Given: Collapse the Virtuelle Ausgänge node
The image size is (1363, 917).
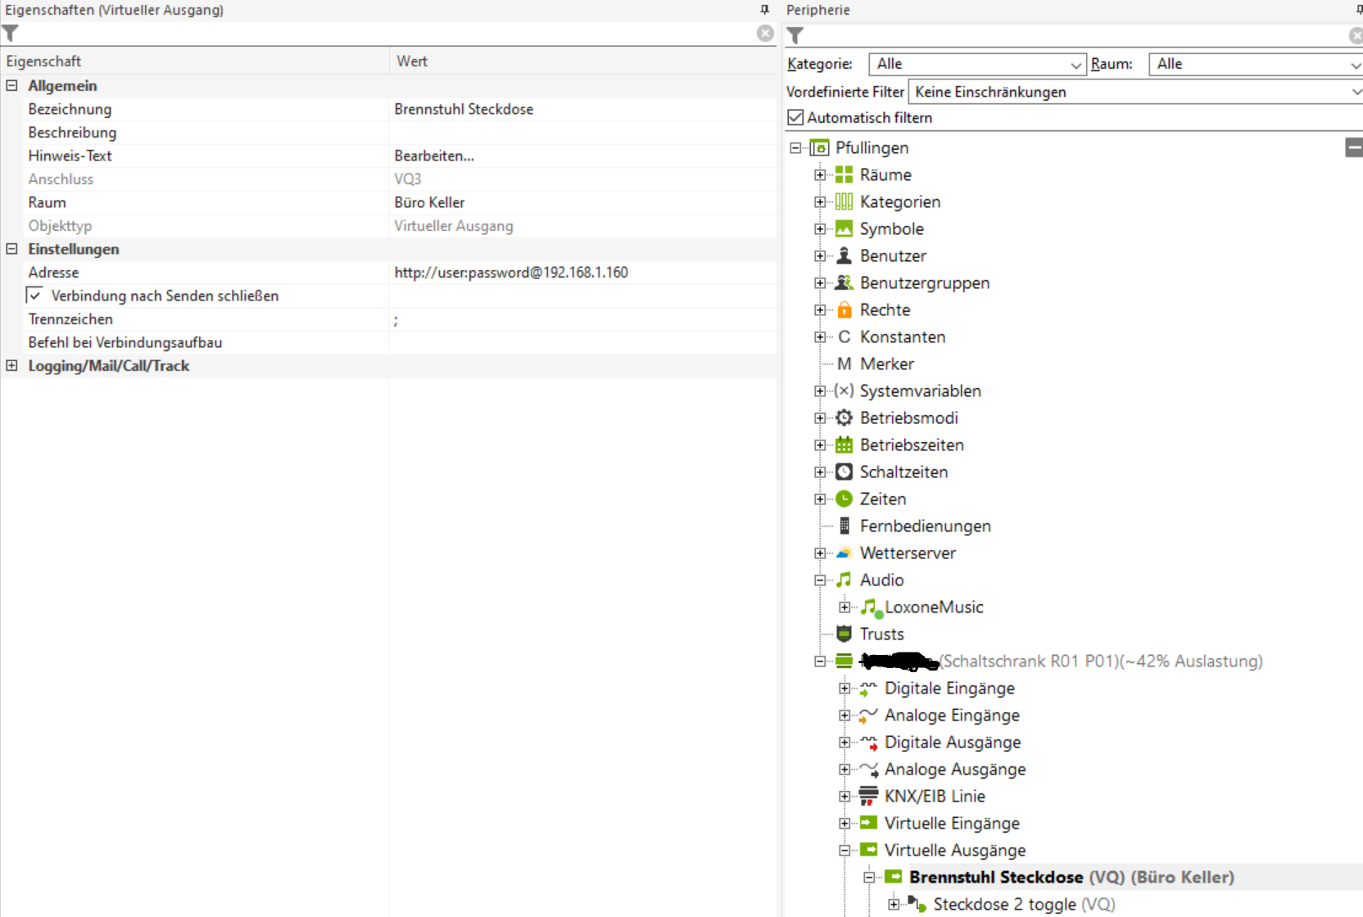Looking at the screenshot, I should [x=845, y=851].
